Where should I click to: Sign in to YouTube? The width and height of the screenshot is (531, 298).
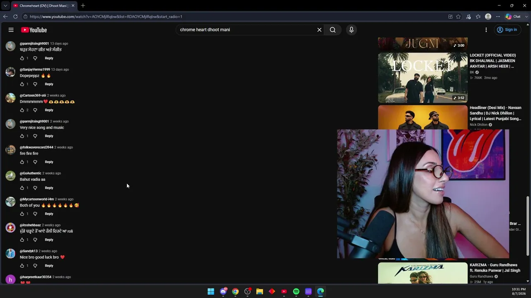507,30
